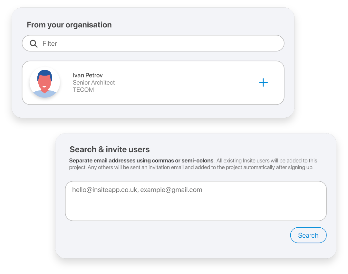
Task: Click the instruction text about separating emails
Action: (x=193, y=164)
